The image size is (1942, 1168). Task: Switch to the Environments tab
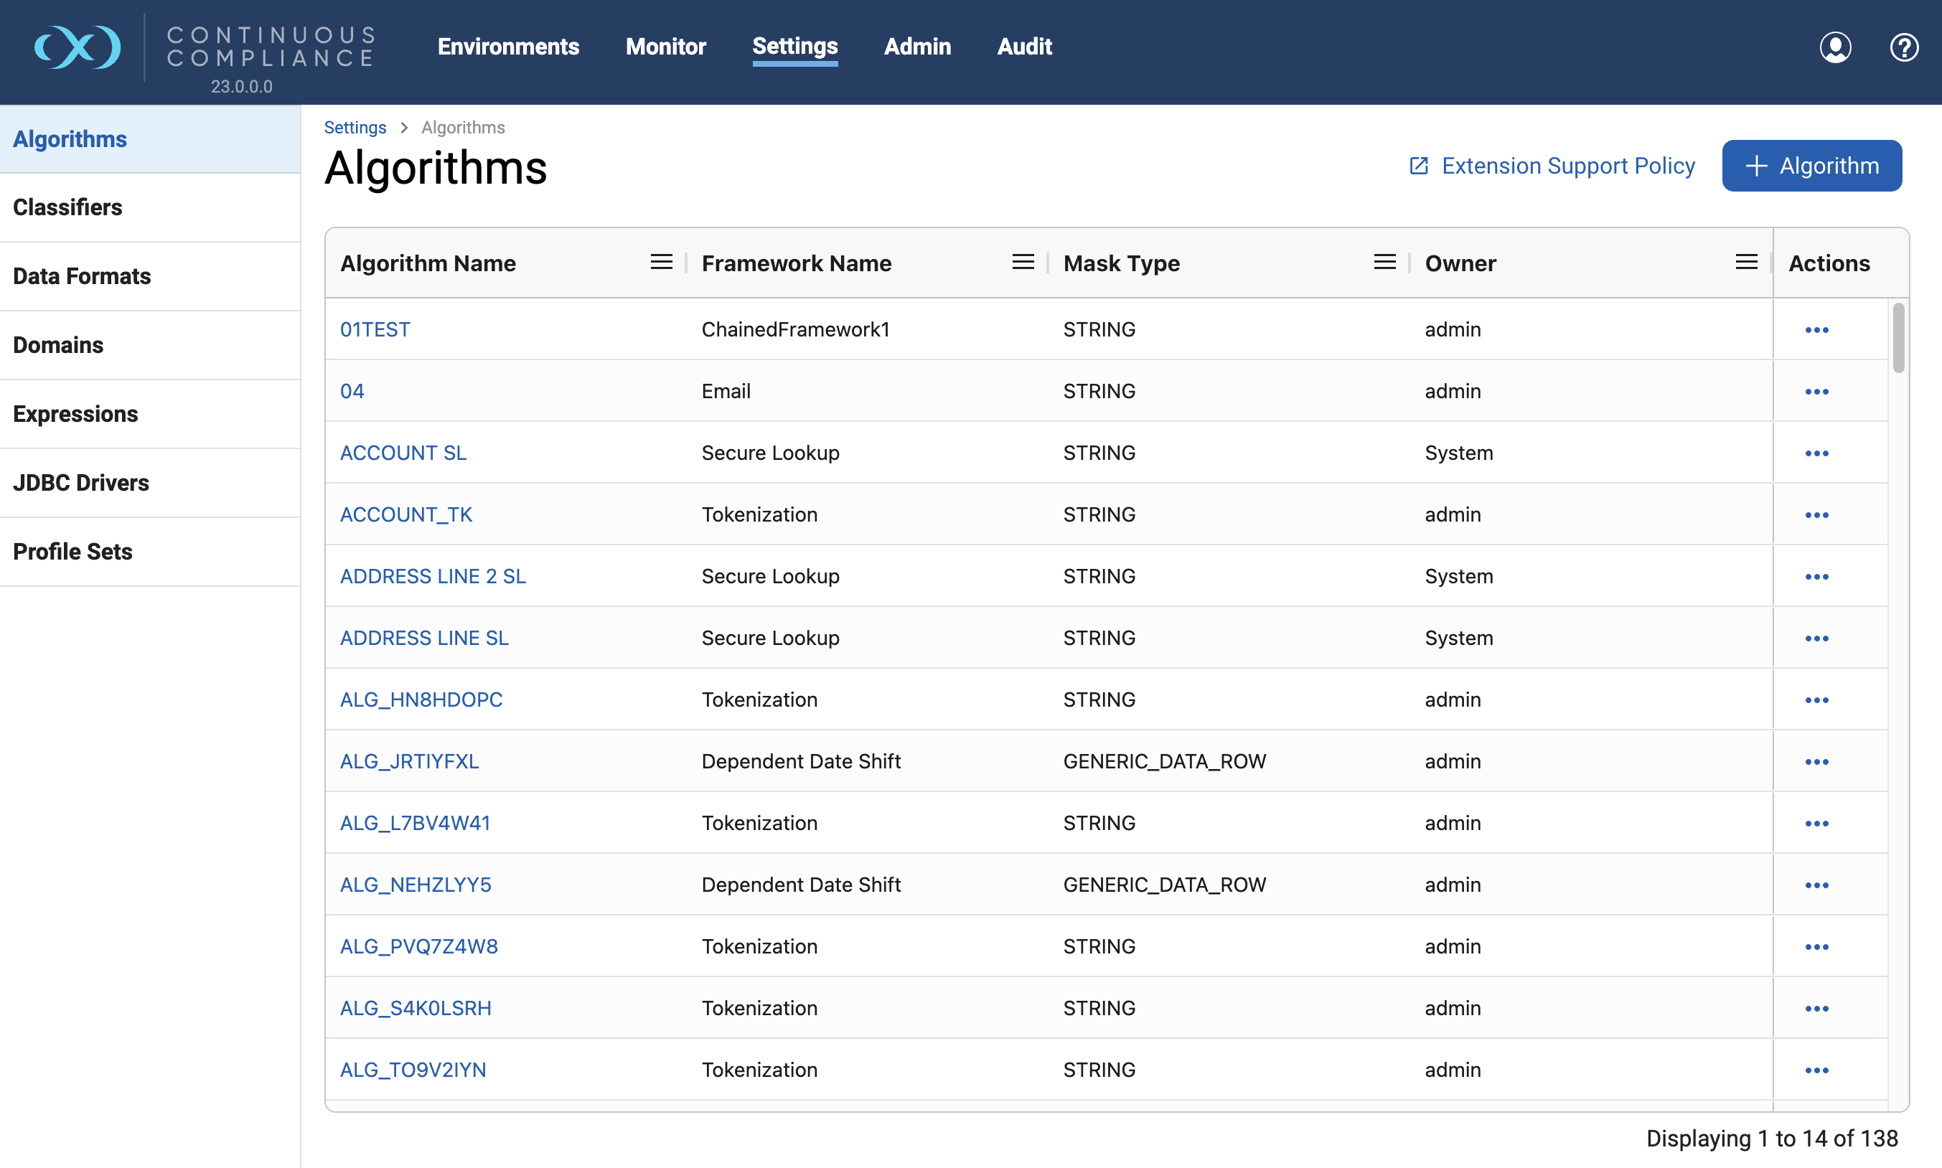click(x=507, y=47)
